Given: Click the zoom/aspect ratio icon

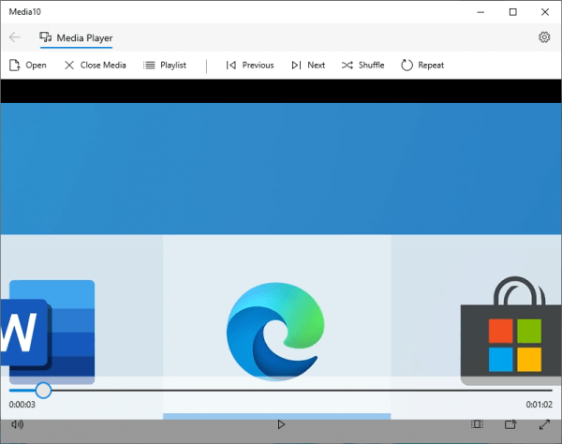Looking at the screenshot, I should pos(477,424).
